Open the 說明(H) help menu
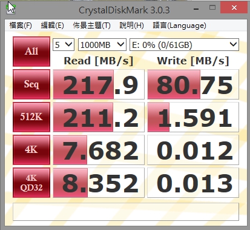The image size is (250, 230). click(131, 25)
